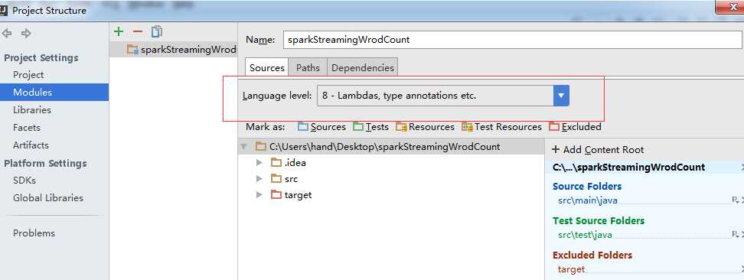Viewport: 744px width, 280px height.
Task: Click the src\test\java test source entry
Action: [x=585, y=234]
